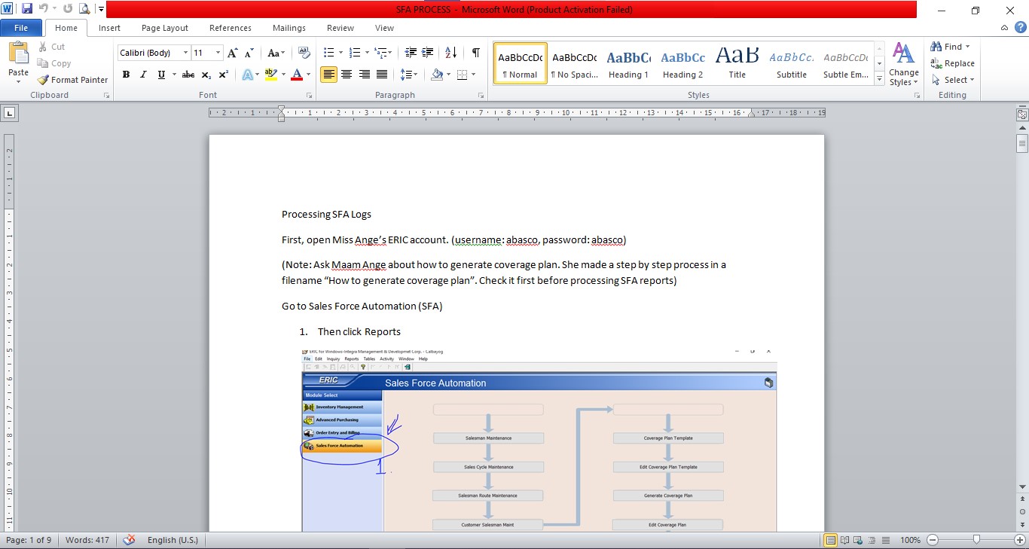The image size is (1029, 549).
Task: Click the Select button in Editing
Action: [x=952, y=80]
